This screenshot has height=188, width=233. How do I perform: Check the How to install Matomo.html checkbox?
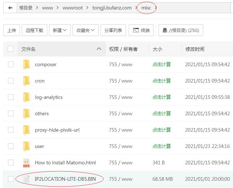coord(11,163)
